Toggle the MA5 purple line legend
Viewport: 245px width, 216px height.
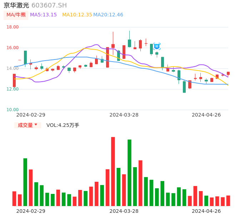pos(43,15)
